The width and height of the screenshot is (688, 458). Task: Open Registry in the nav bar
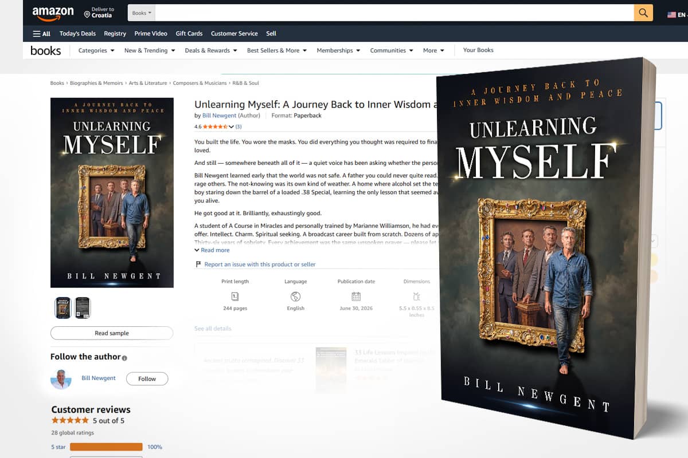click(115, 34)
